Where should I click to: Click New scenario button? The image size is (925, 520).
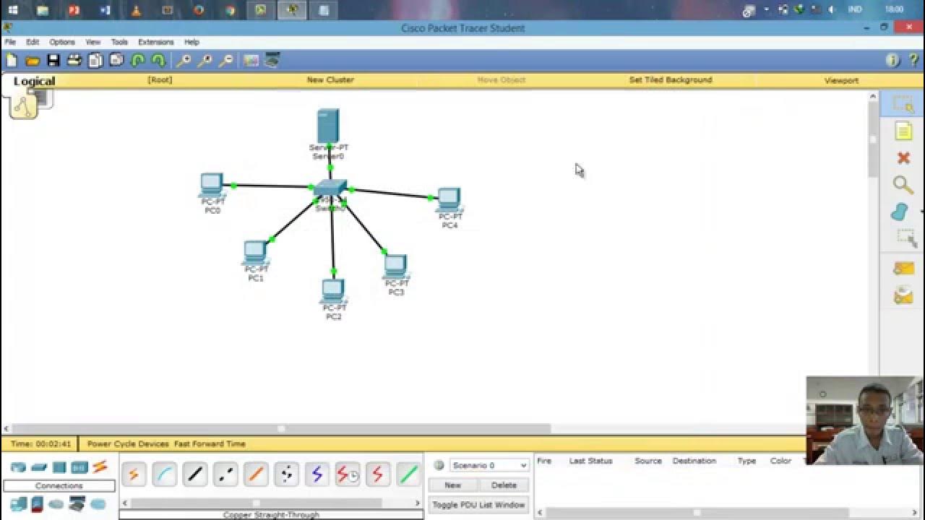[452, 485]
